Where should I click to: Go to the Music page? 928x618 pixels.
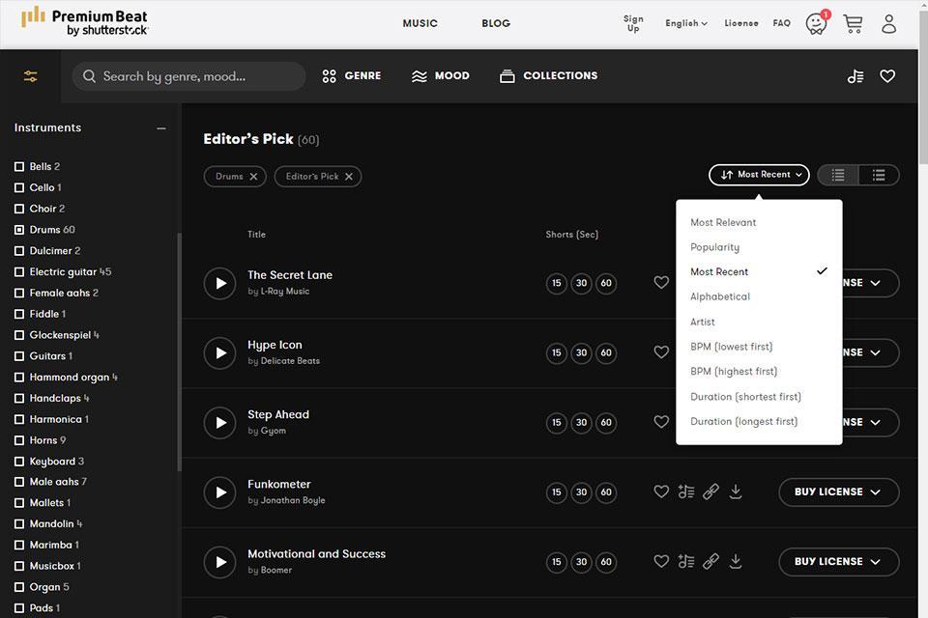click(420, 23)
